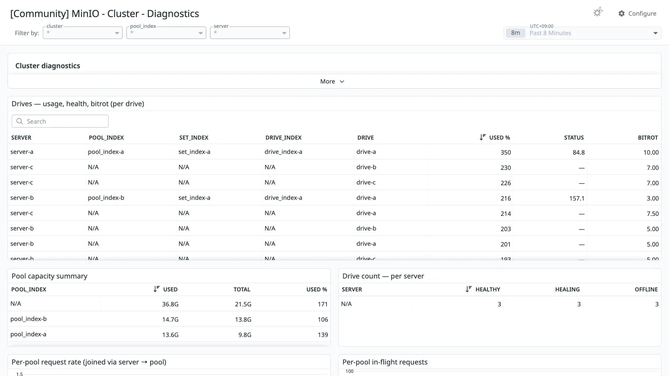Screen dimensions: 669x376
Task: Click the Per-pool request rate widget title
Action: 89,362
